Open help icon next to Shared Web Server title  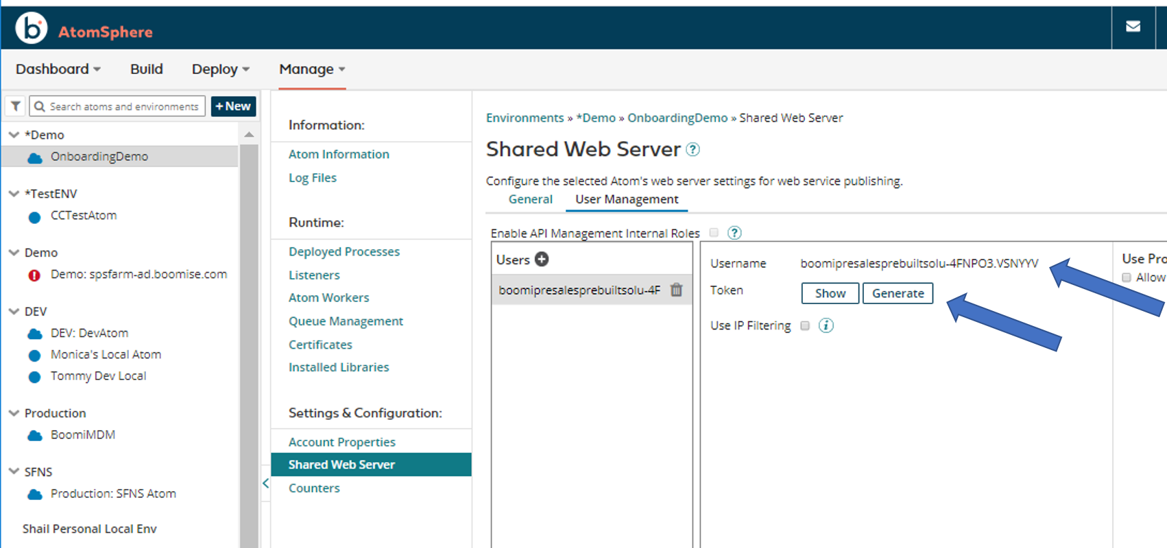click(693, 149)
